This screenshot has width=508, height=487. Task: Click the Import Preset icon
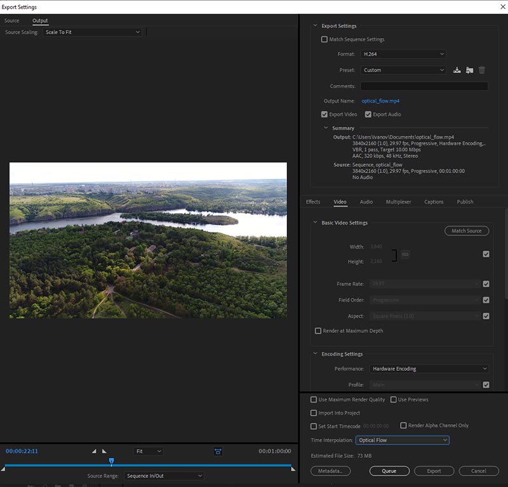point(469,70)
